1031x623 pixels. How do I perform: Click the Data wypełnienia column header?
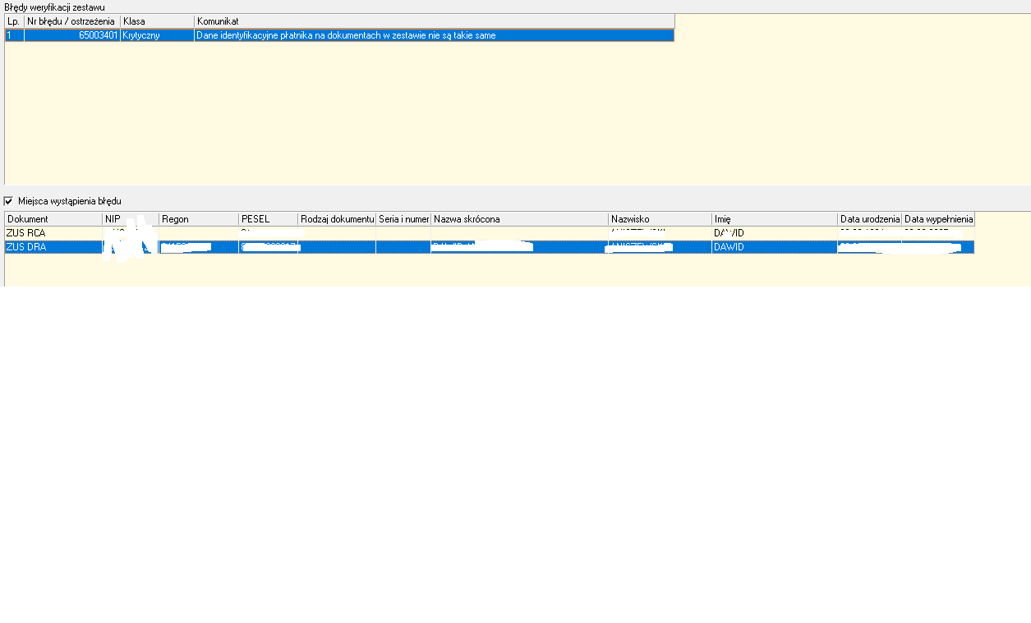(x=938, y=219)
